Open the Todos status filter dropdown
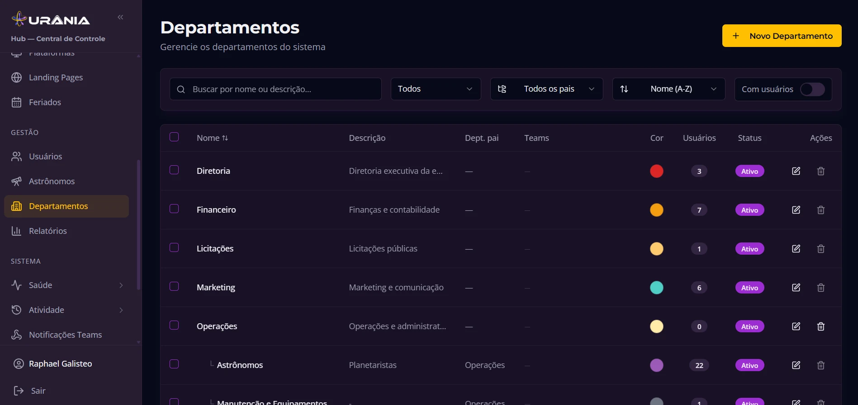The image size is (858, 405). pos(436,89)
